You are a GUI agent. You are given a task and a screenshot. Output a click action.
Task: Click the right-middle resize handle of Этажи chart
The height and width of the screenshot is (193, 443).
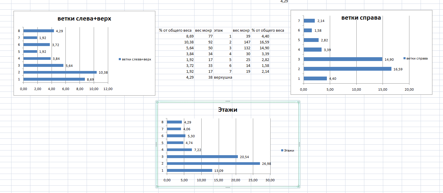[x=299, y=144]
